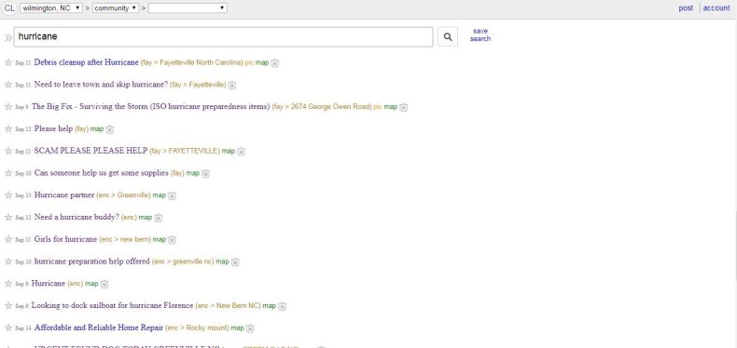
Task: Star 'Can someone help us get supplies' post
Action: point(8,173)
